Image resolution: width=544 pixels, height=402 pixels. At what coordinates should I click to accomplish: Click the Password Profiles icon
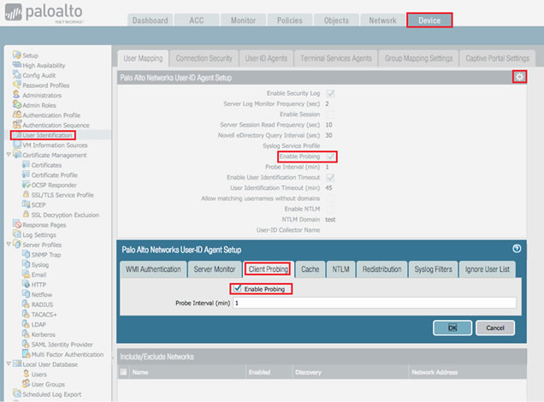(x=16, y=85)
